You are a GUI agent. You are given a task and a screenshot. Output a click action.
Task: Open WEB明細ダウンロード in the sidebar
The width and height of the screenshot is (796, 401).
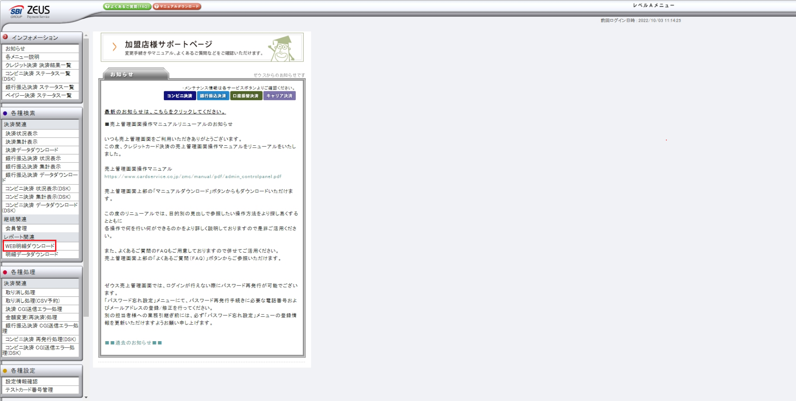[x=30, y=245]
